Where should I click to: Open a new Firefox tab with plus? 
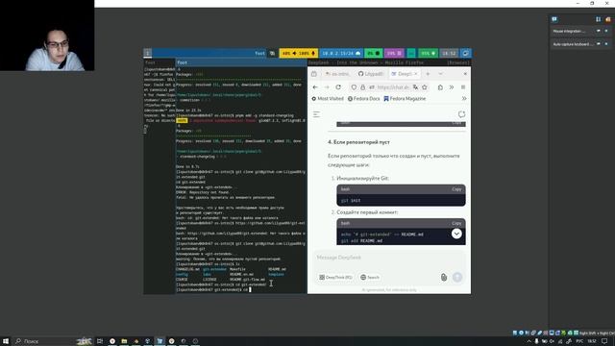pyautogui.click(x=428, y=74)
